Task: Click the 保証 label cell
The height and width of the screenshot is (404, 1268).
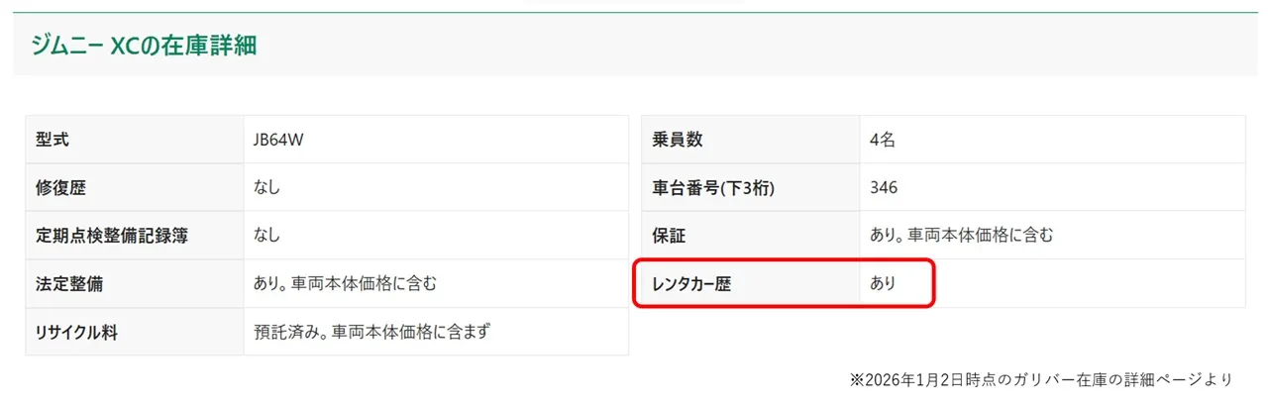Action: [x=669, y=236]
